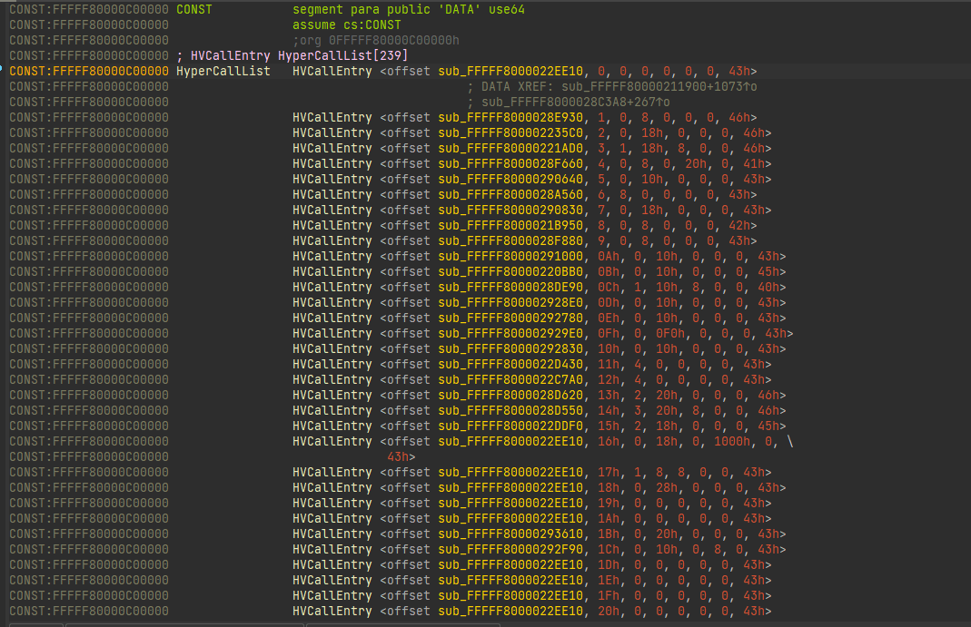Screen dimensions: 971x627
Task: Click the ;org 0FFFFF80000C00000h comment
Action: click(376, 40)
